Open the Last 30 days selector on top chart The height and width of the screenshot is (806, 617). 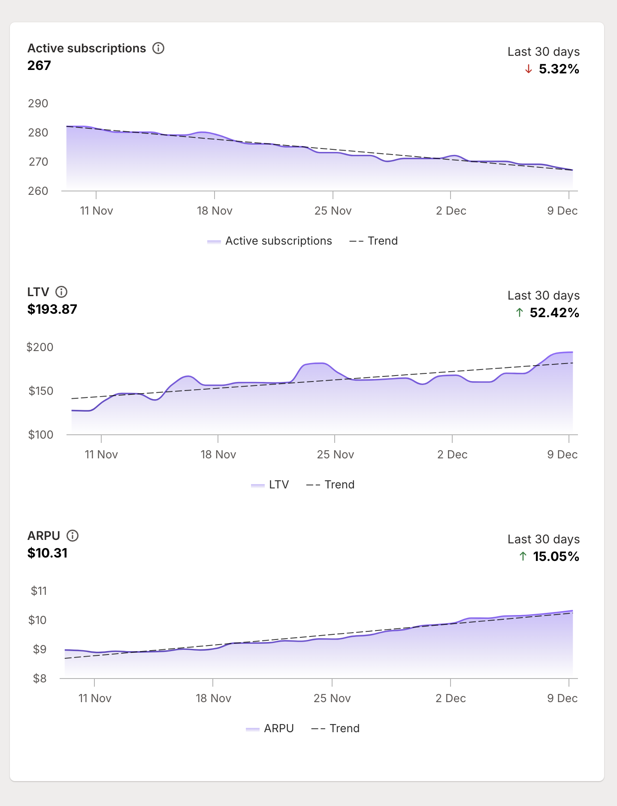click(x=543, y=52)
